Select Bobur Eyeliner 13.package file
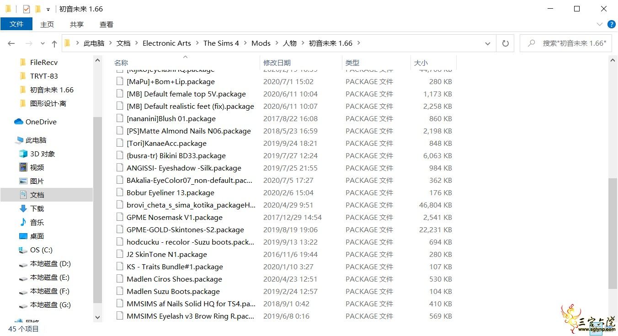 (x=170, y=192)
